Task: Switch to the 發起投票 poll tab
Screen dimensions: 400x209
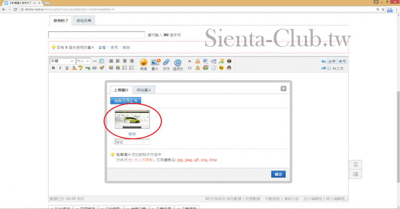Action: coord(84,21)
